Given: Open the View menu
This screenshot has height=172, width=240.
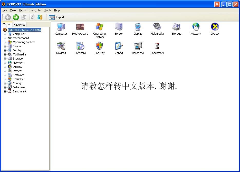Looking at the screenshot, I should pos(13,10).
